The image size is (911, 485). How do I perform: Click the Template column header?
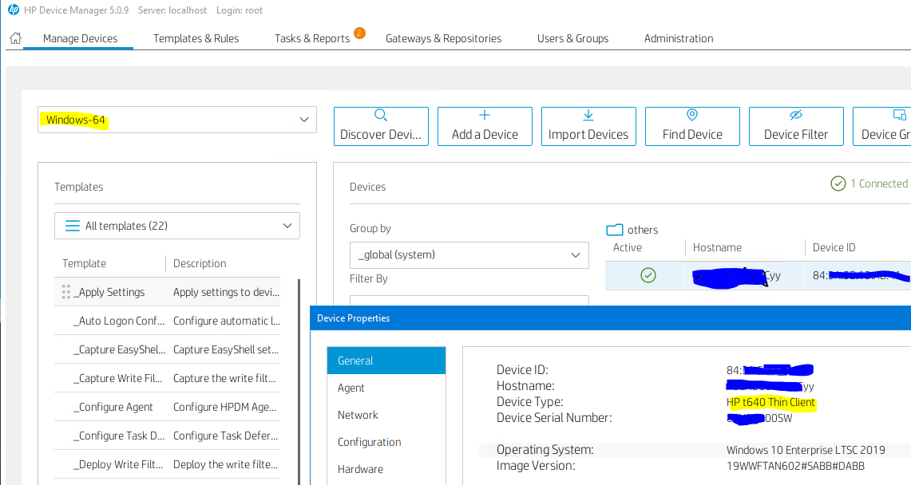(85, 263)
